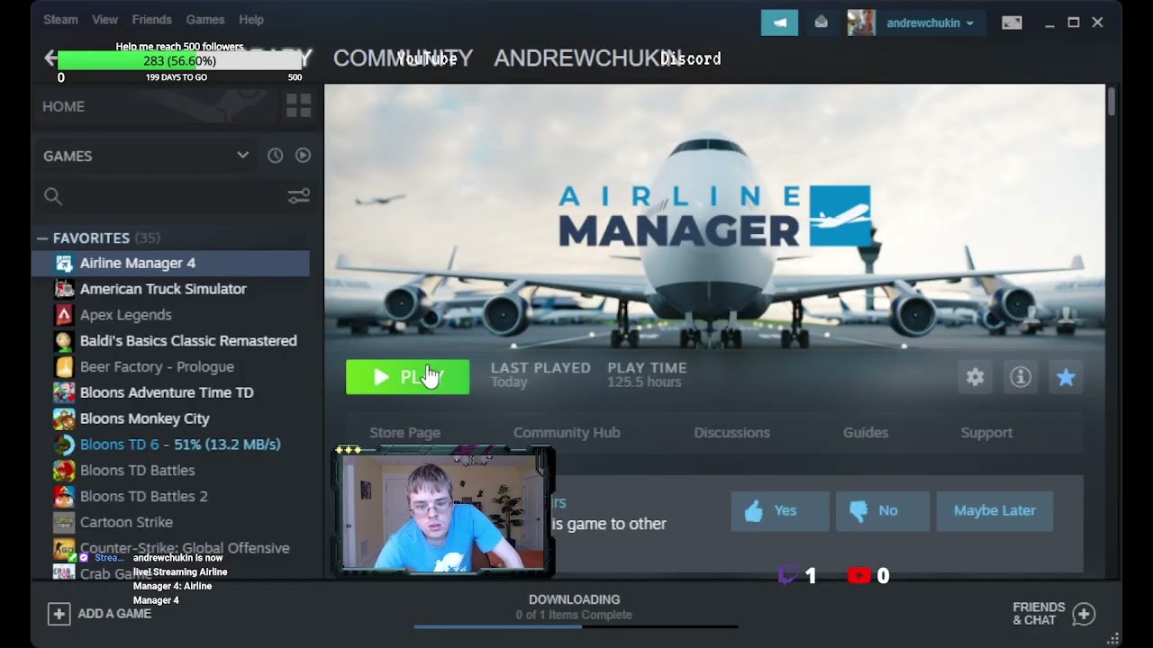Viewport: 1153px width, 648px height.
Task: Switch to grid collections view icon
Action: (x=298, y=106)
